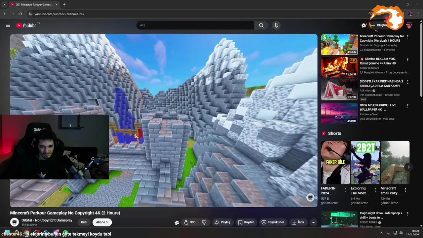Open the 2B2T Exploring short thumbnail
Viewport: 423px width, 238px height.
click(x=365, y=162)
